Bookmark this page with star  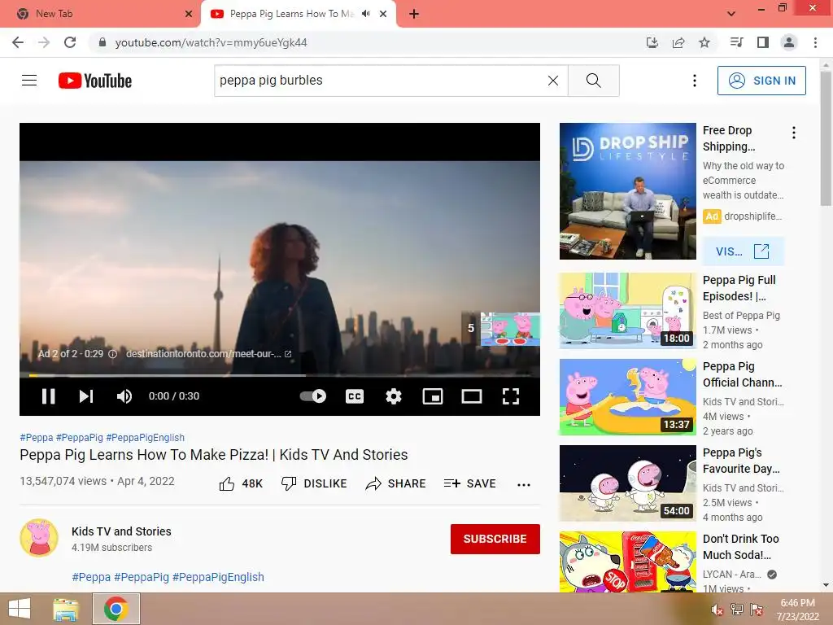(704, 42)
